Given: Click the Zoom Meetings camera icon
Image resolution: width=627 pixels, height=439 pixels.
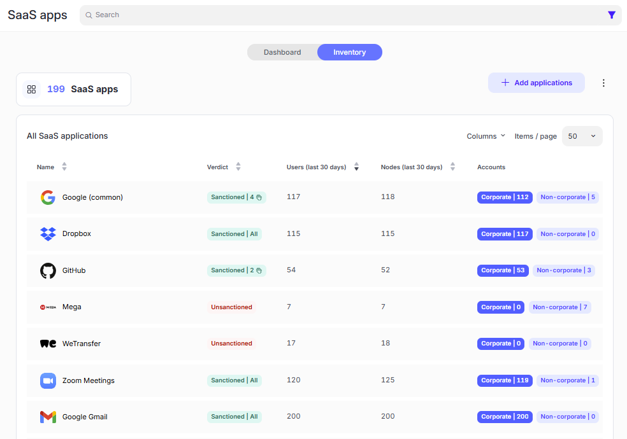Looking at the screenshot, I should (x=48, y=380).
